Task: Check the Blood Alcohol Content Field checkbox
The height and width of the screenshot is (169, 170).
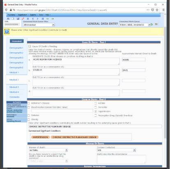Action: [28, 107]
